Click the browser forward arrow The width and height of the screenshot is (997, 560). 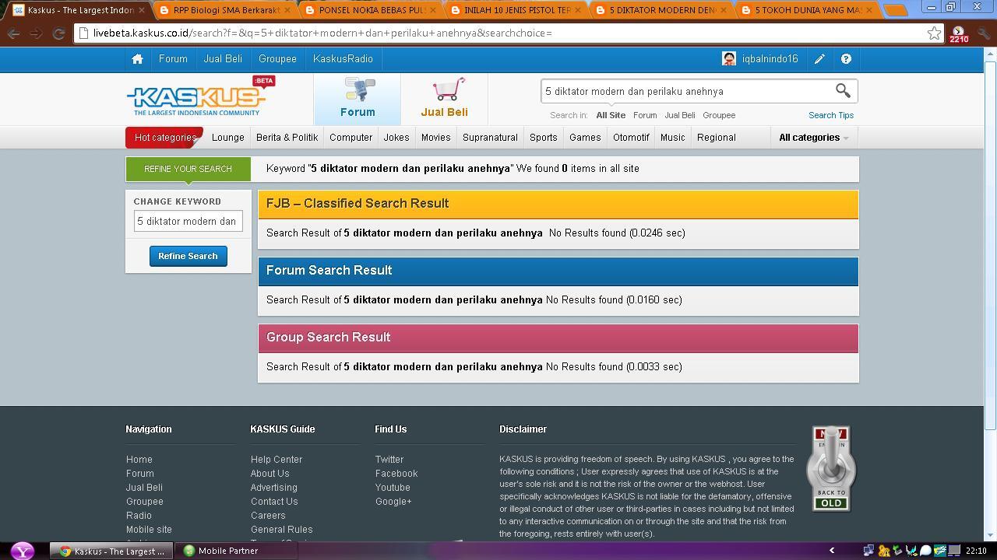[36, 33]
